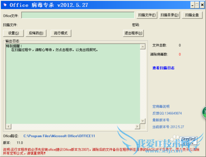
Task: Select the 流行模式 button
Action: point(61,33)
